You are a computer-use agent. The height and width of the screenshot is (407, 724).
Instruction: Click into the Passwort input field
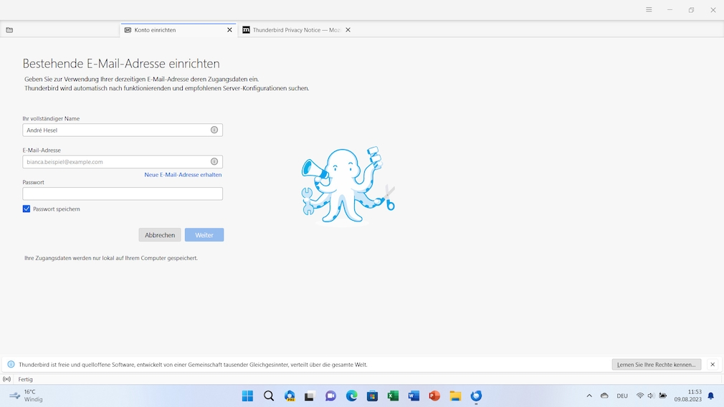[x=123, y=193]
